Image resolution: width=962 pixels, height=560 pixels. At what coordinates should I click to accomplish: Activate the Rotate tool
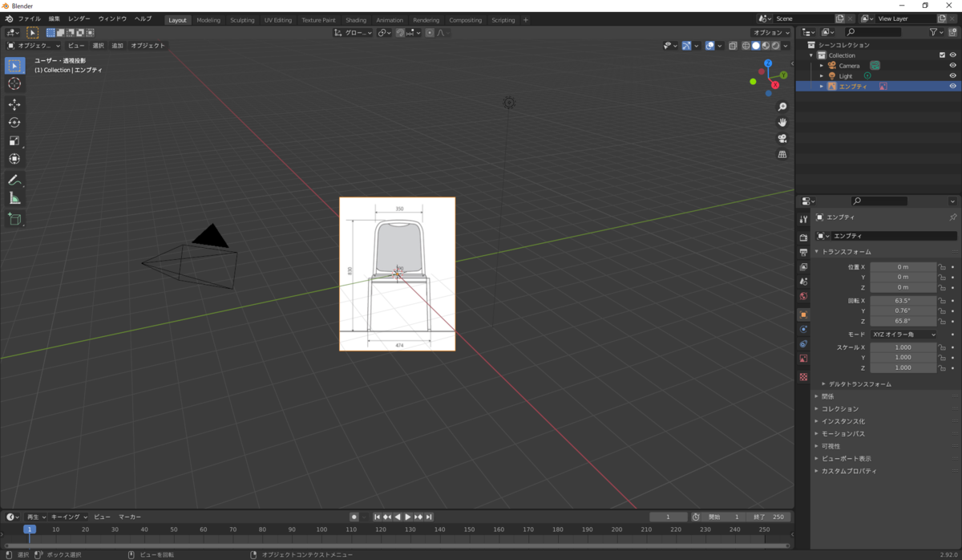[x=14, y=123]
